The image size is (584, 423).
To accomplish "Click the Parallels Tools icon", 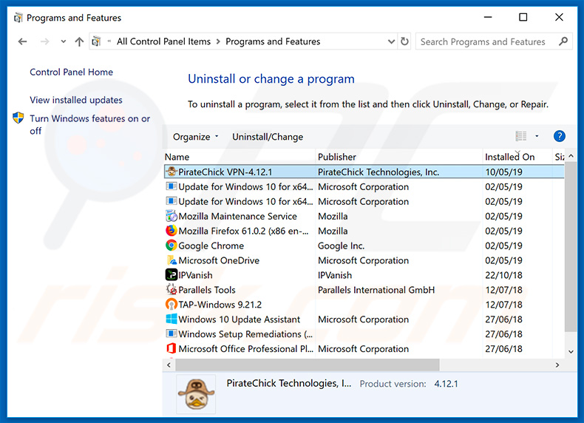I will pyautogui.click(x=172, y=290).
